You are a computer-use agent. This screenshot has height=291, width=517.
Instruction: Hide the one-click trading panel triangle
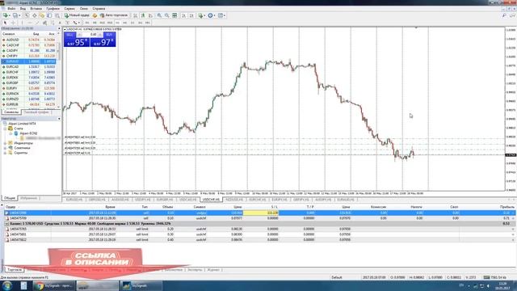[65, 29]
